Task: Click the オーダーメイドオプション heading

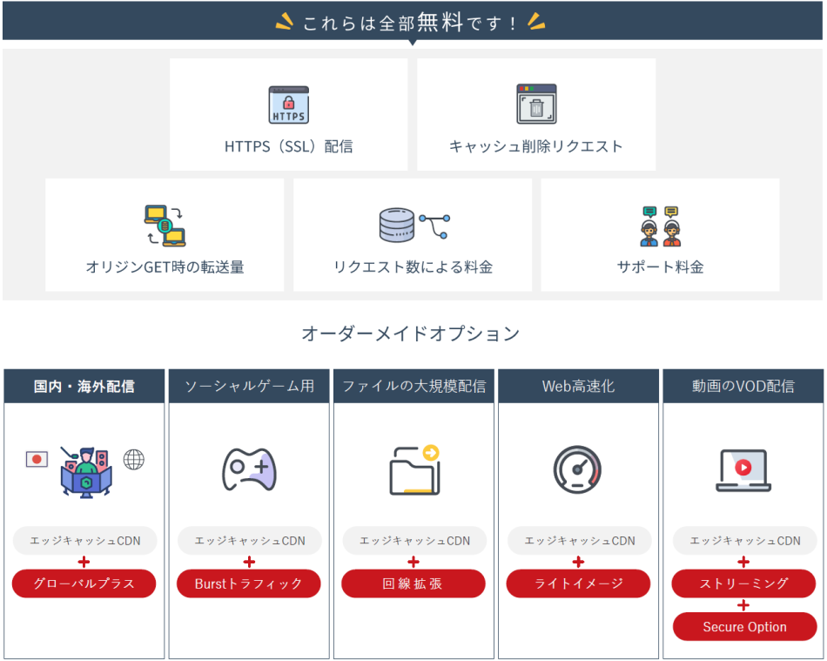Action: [410, 334]
